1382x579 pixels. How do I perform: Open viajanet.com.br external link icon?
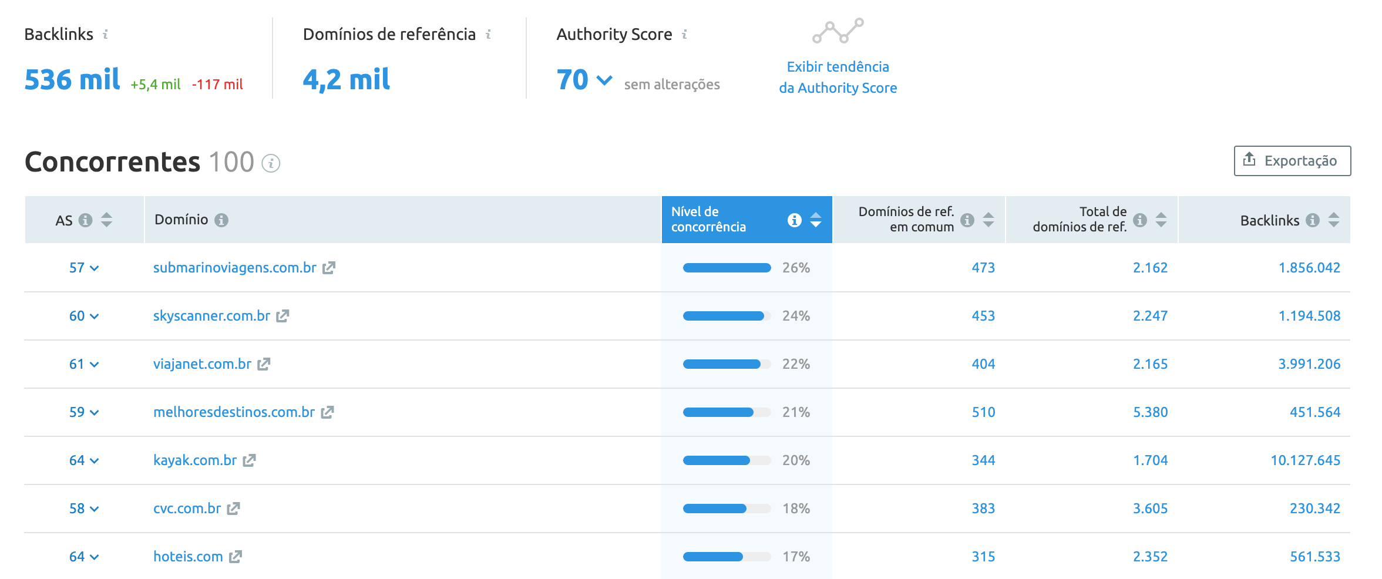tap(264, 364)
